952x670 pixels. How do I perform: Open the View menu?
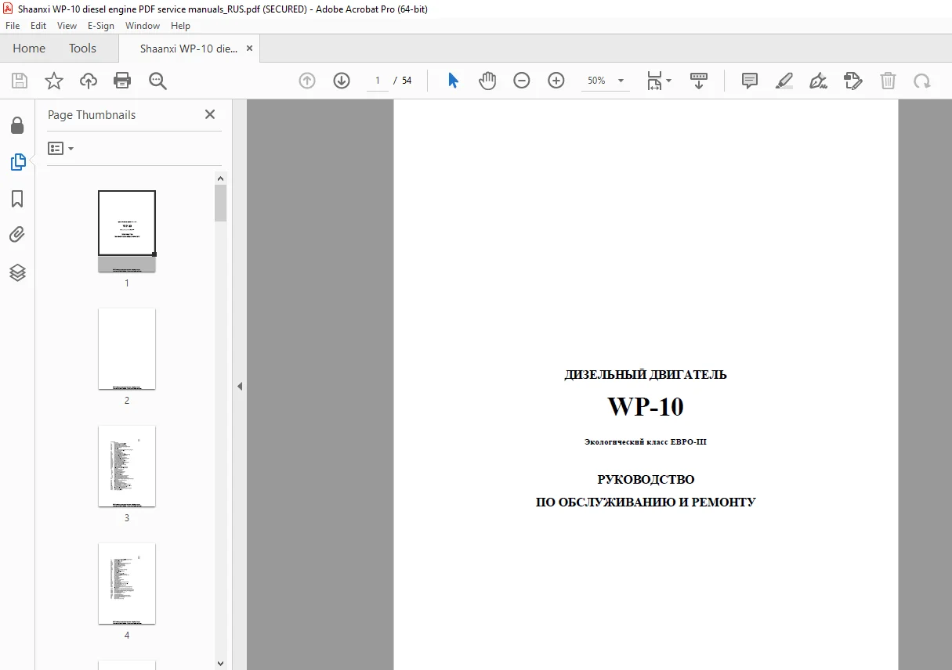pos(67,26)
